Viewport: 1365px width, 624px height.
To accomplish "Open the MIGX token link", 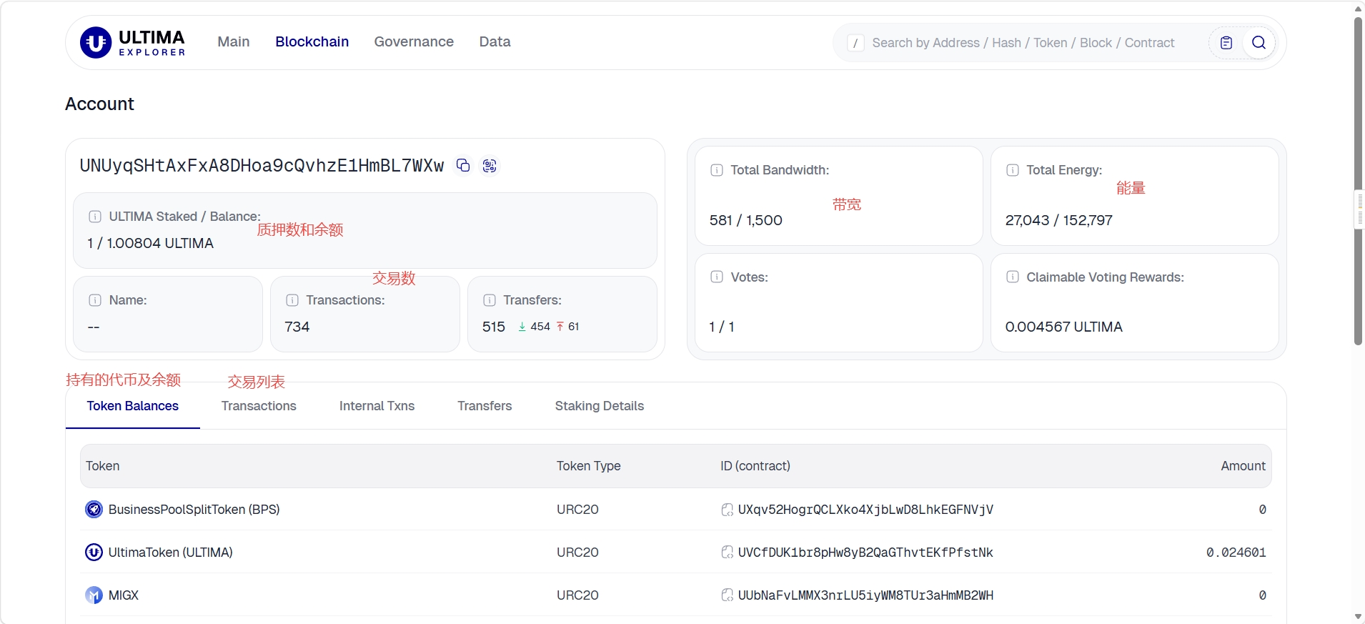I will [123, 595].
